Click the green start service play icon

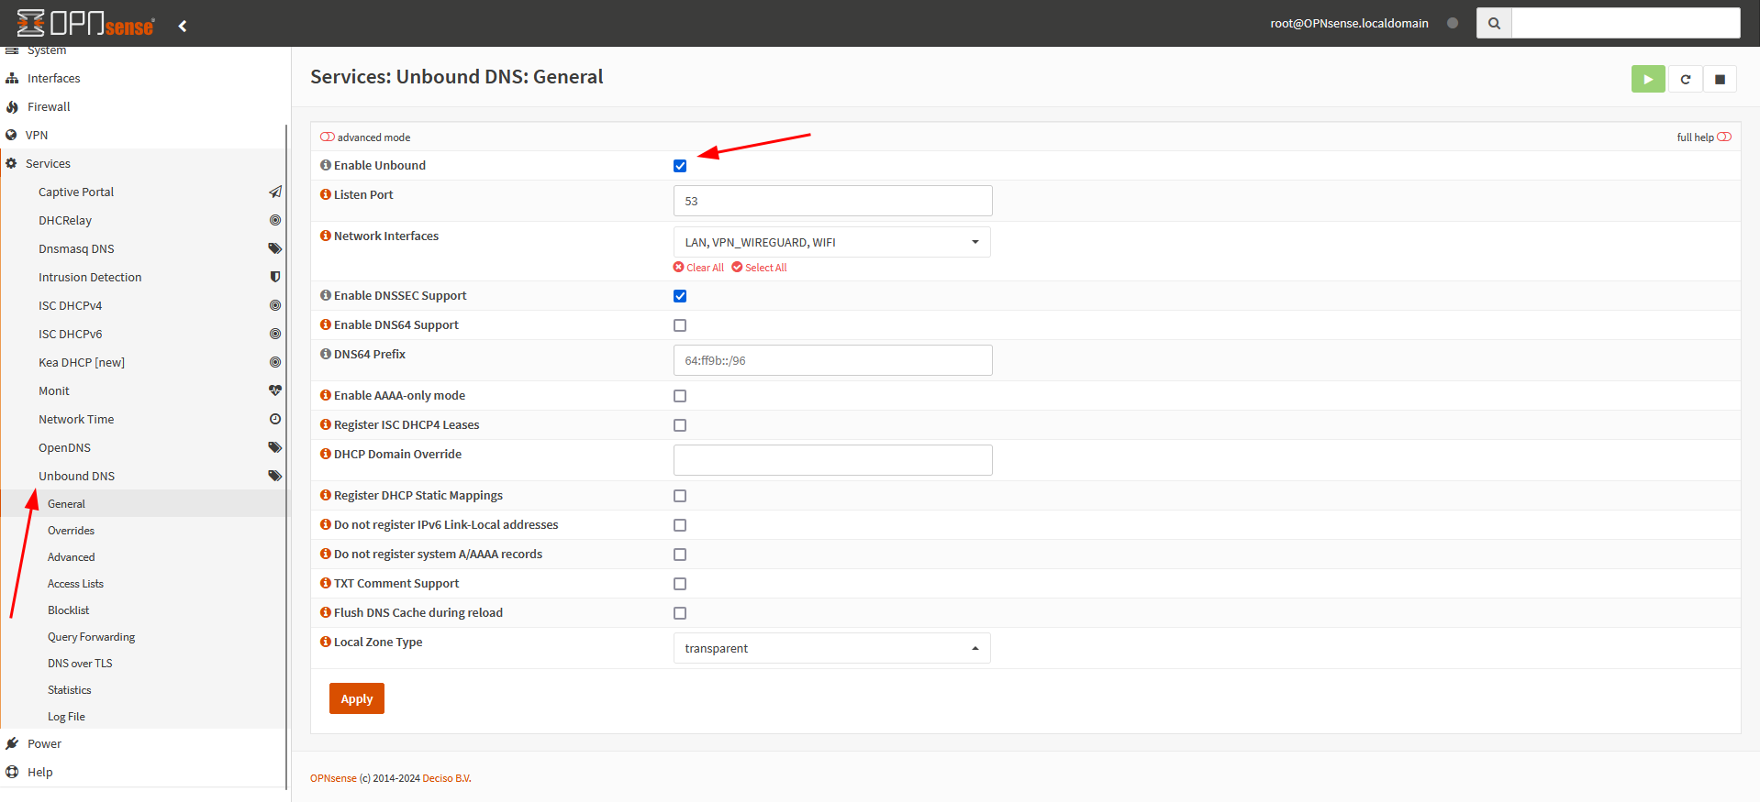point(1647,80)
